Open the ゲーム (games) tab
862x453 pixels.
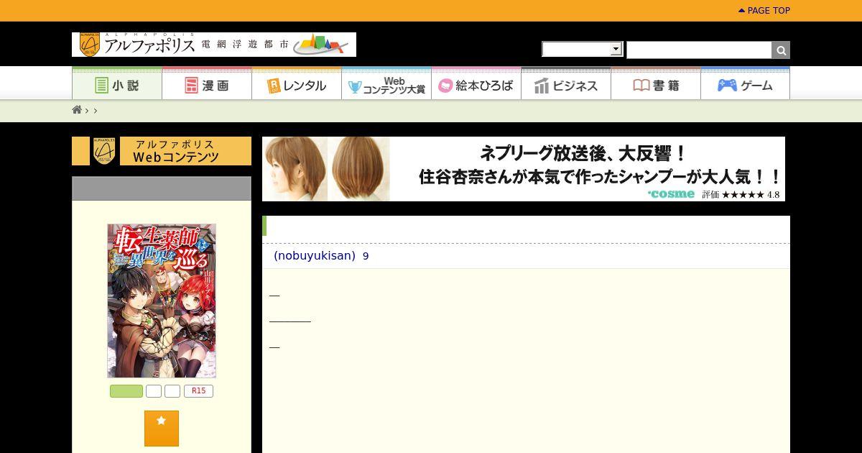(746, 85)
